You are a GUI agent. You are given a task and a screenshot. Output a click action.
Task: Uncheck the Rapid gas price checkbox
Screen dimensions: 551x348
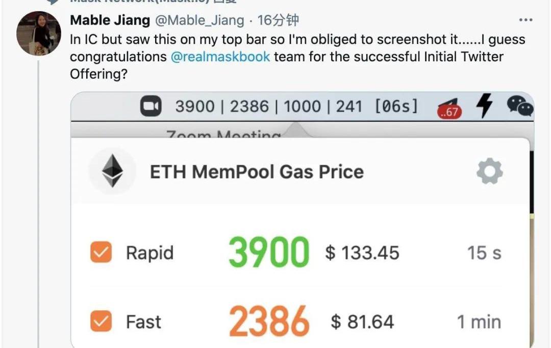pyautogui.click(x=101, y=253)
